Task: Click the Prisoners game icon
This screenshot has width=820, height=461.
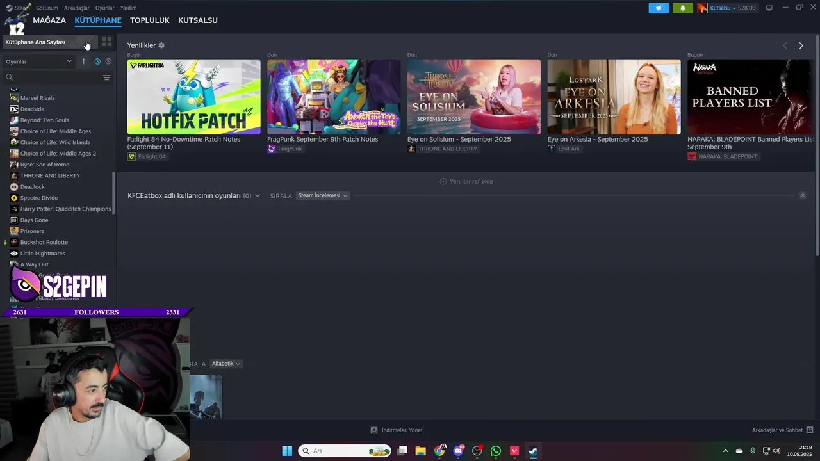Action: [x=14, y=231]
